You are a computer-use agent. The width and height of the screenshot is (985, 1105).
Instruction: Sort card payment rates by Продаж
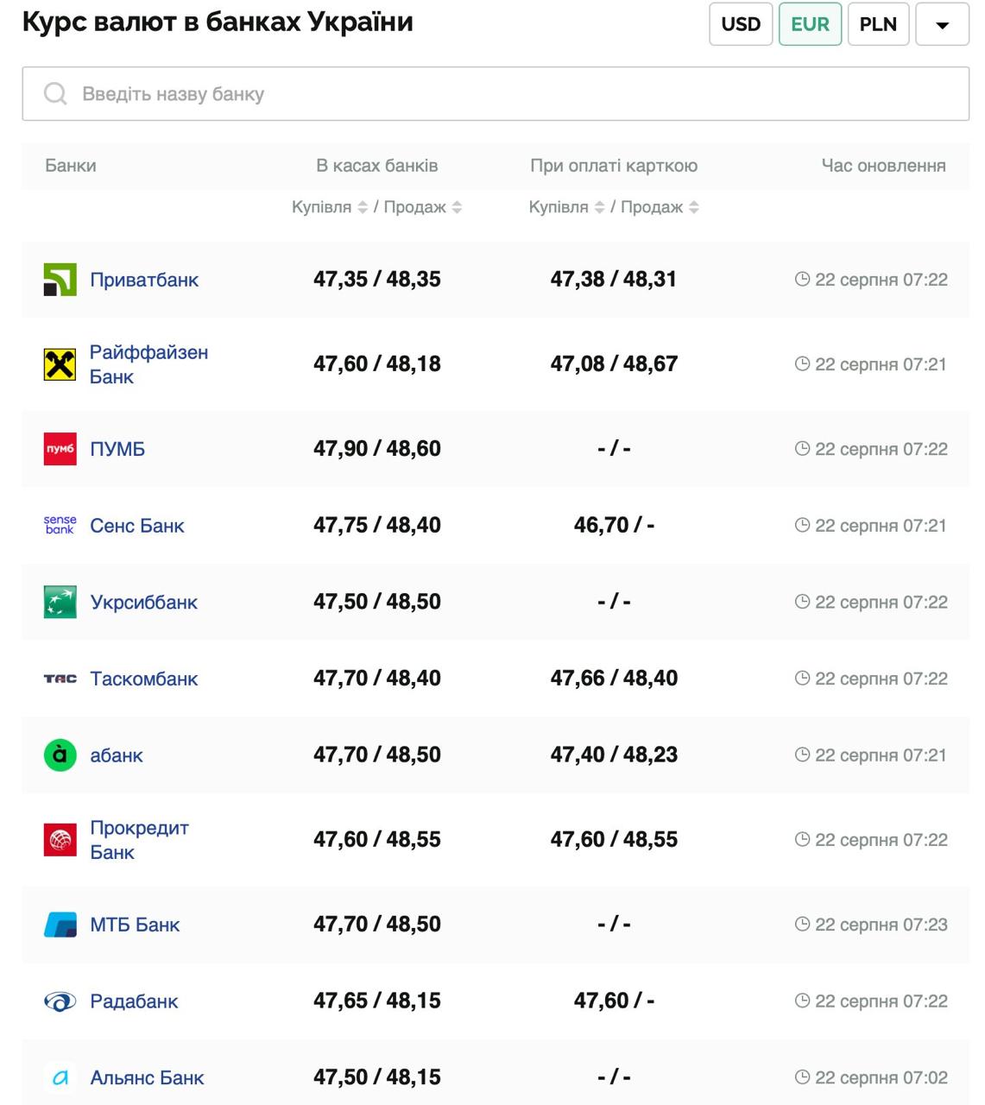(x=694, y=207)
